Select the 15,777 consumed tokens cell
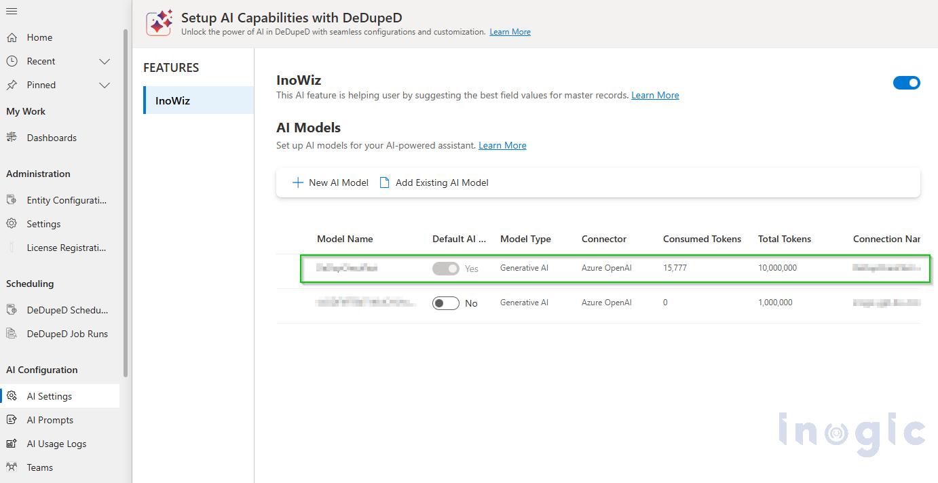938x483 pixels. (675, 268)
